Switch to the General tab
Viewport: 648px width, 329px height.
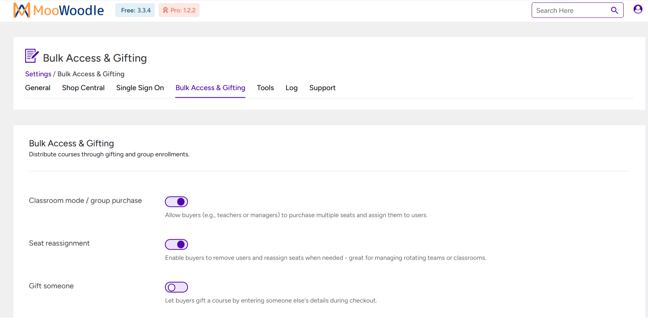38,88
